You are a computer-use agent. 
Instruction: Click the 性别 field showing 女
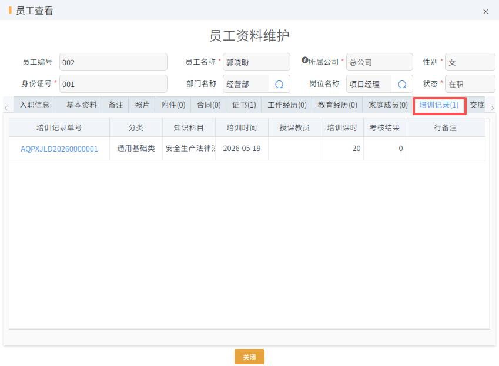(x=470, y=62)
